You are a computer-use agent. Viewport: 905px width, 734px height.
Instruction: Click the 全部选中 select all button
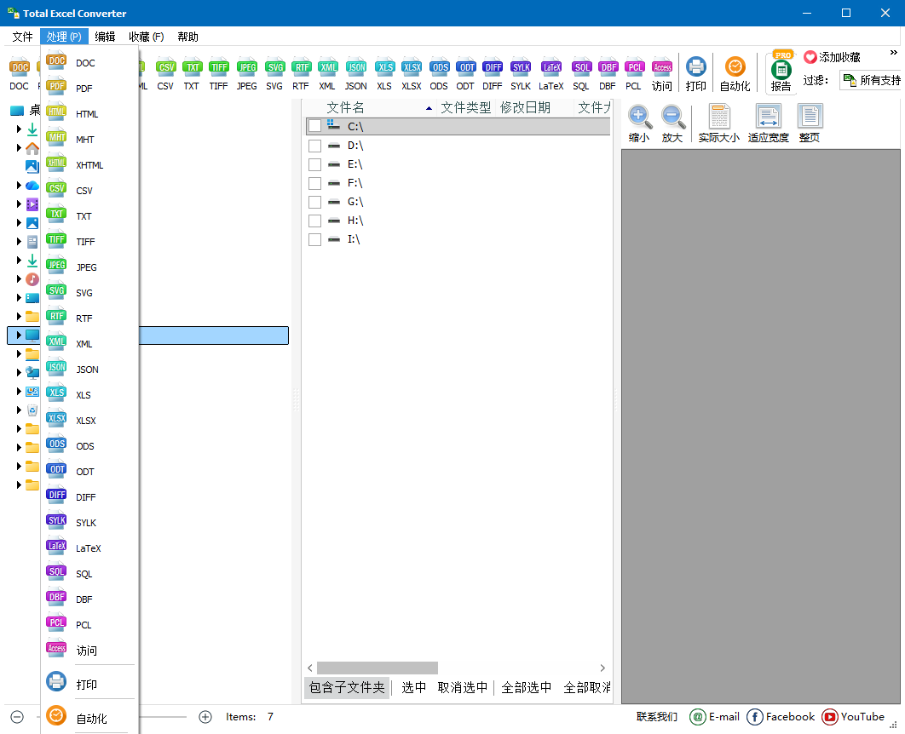click(527, 688)
